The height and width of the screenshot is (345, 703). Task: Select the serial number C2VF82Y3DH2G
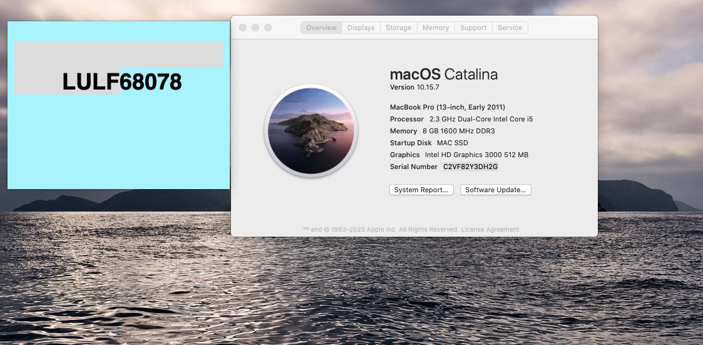(x=470, y=167)
